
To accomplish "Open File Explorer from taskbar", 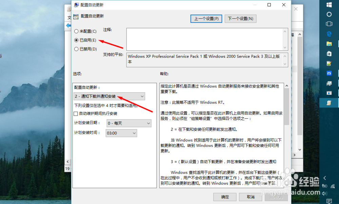I will click(329, 44).
